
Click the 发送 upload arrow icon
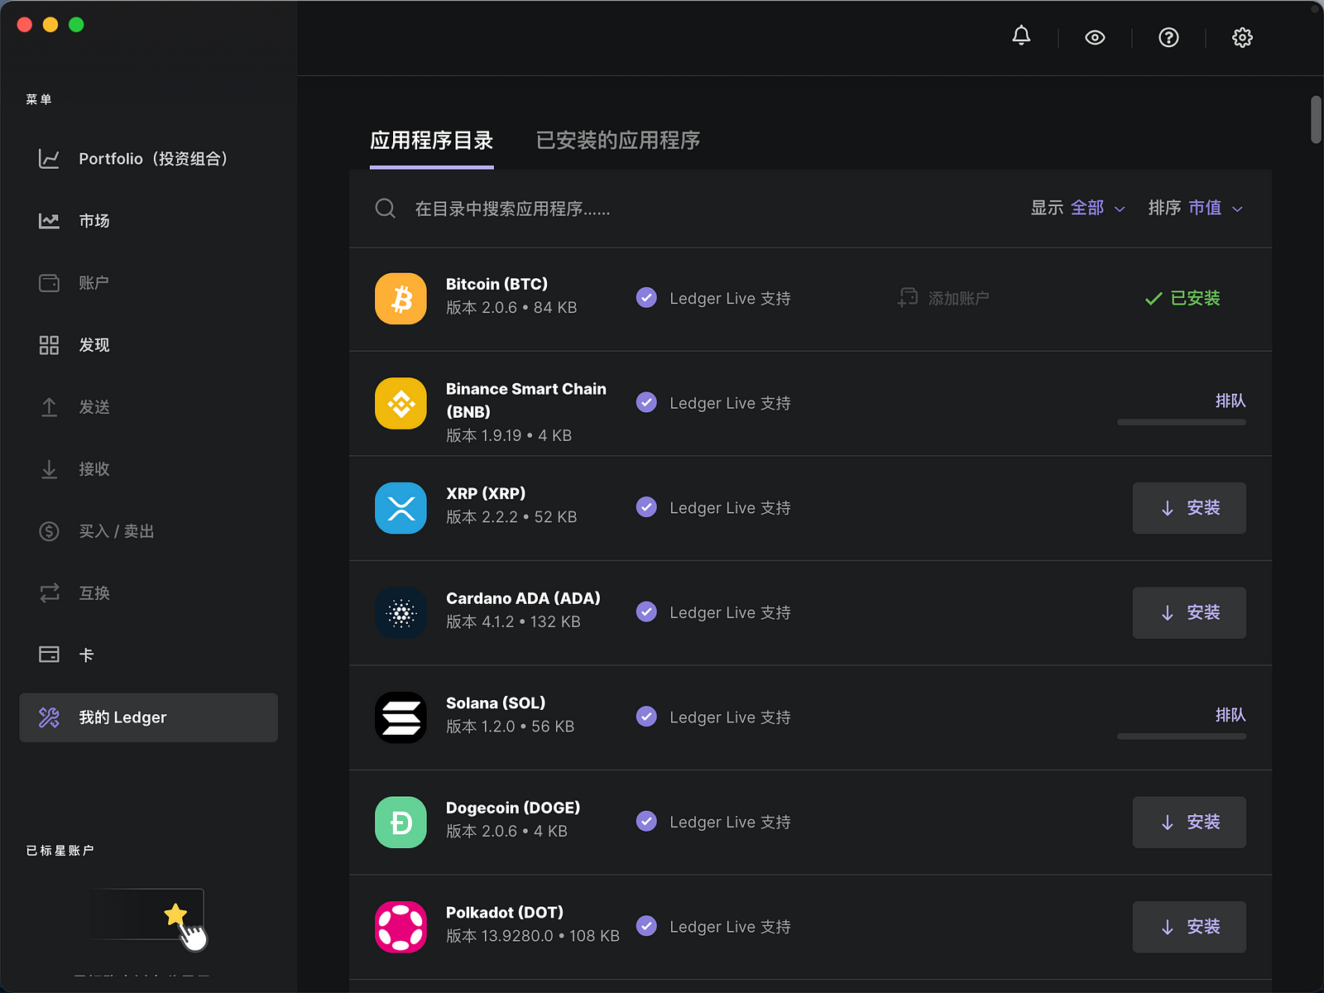coord(49,407)
